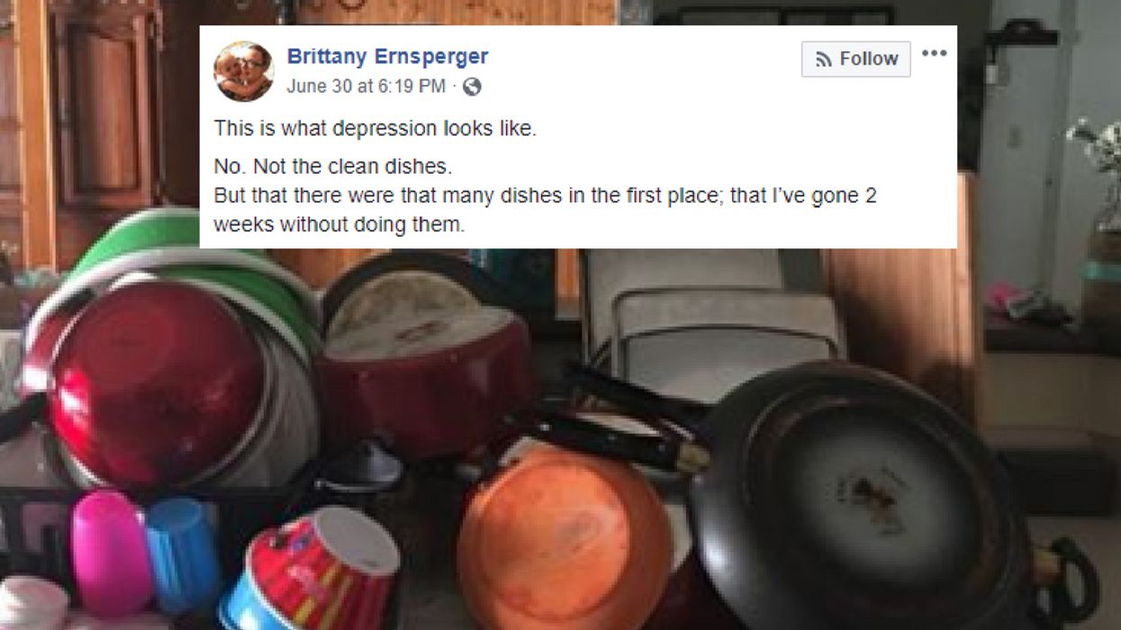Click the feed icon inside Follow button
The height and width of the screenshot is (630, 1121).
click(824, 59)
